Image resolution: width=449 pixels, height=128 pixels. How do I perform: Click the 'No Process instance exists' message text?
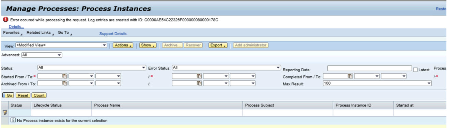62,121
